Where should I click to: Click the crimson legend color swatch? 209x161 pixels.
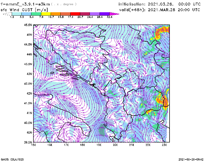85,14
